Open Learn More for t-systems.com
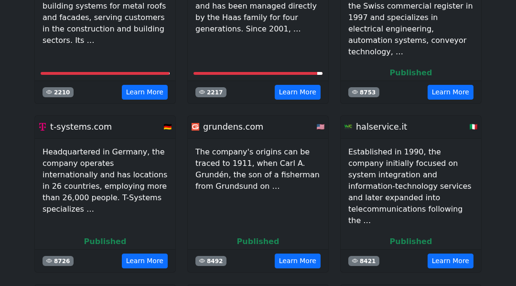Image resolution: width=516 pixels, height=286 pixels. tap(145, 261)
